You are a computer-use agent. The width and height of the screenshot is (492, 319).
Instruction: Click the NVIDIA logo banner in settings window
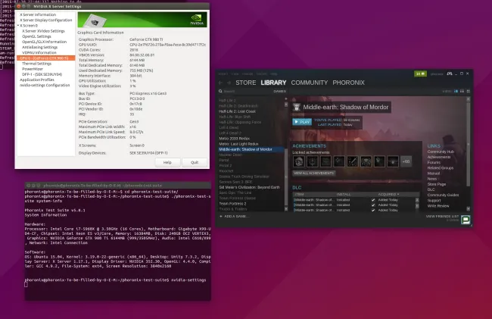142,20
